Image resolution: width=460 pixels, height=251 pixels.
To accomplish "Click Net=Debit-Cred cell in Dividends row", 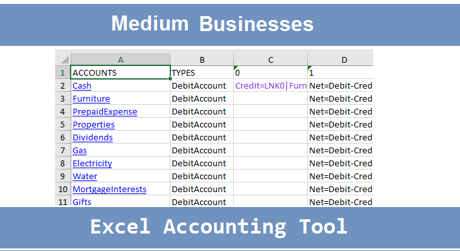I will pyautogui.click(x=340, y=137).
